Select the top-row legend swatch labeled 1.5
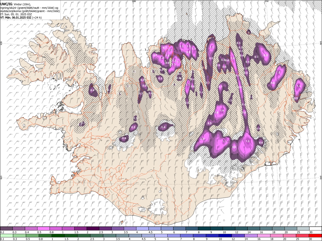The image size is (322, 241). (x=80, y=229)
